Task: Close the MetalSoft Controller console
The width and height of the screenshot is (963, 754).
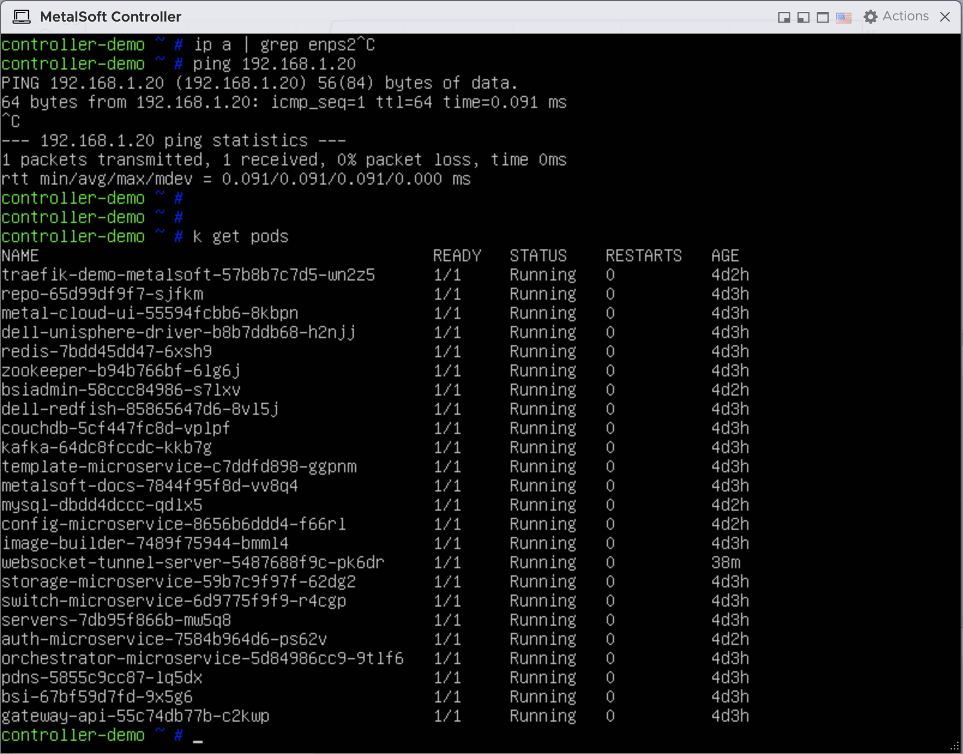Action: point(946,17)
